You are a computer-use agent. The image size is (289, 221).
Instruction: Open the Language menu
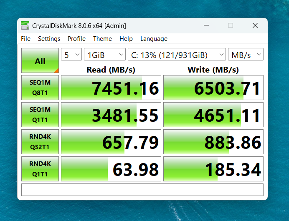[x=154, y=39]
